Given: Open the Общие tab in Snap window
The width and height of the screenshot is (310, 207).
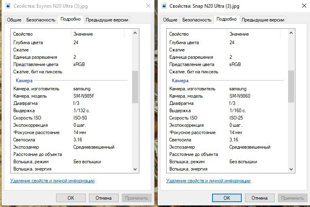Looking at the screenshot, I should click(170, 20).
